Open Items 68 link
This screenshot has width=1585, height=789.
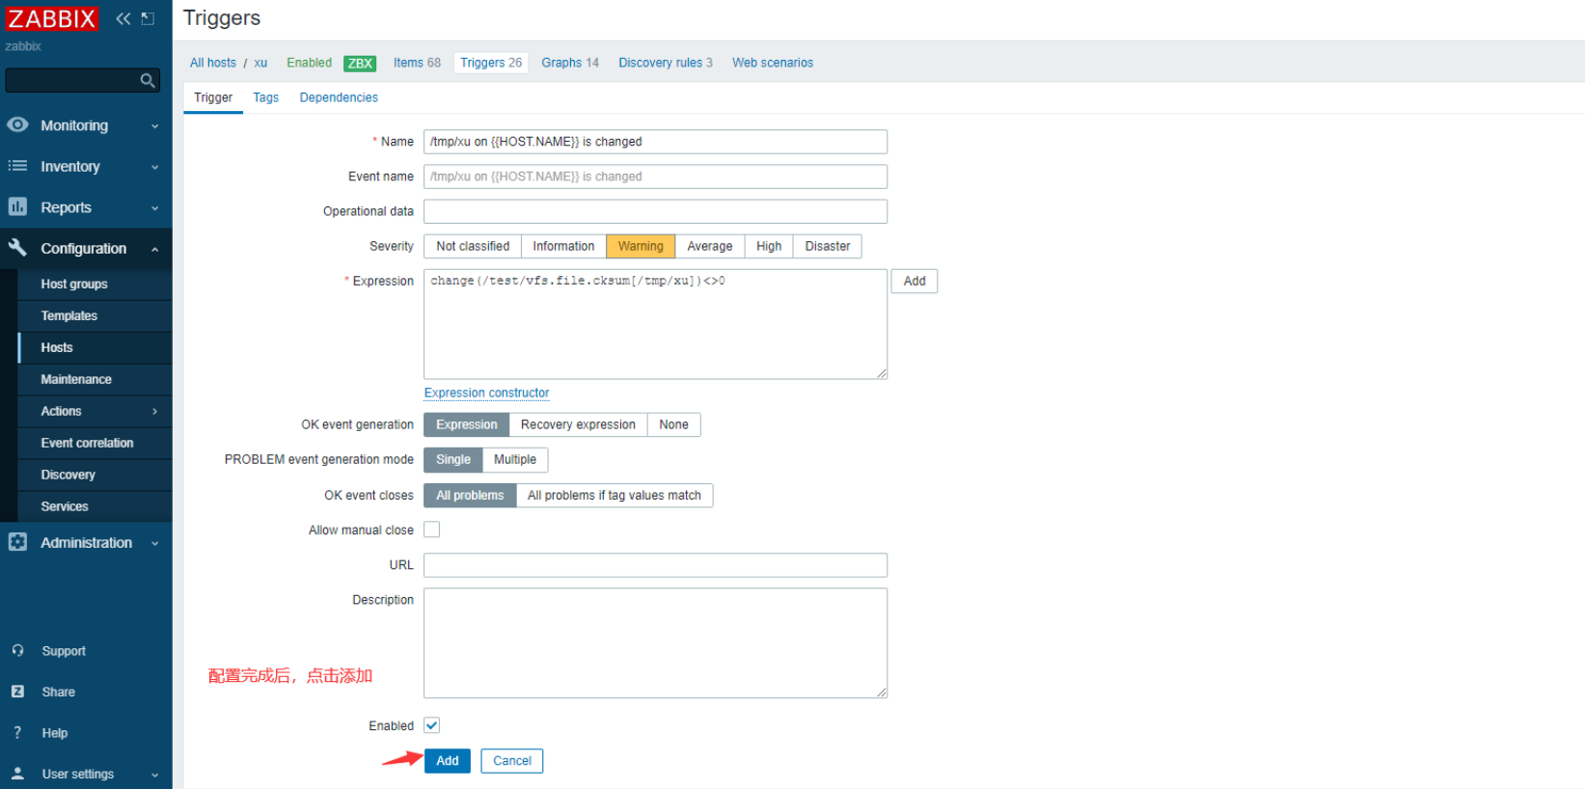(x=417, y=63)
